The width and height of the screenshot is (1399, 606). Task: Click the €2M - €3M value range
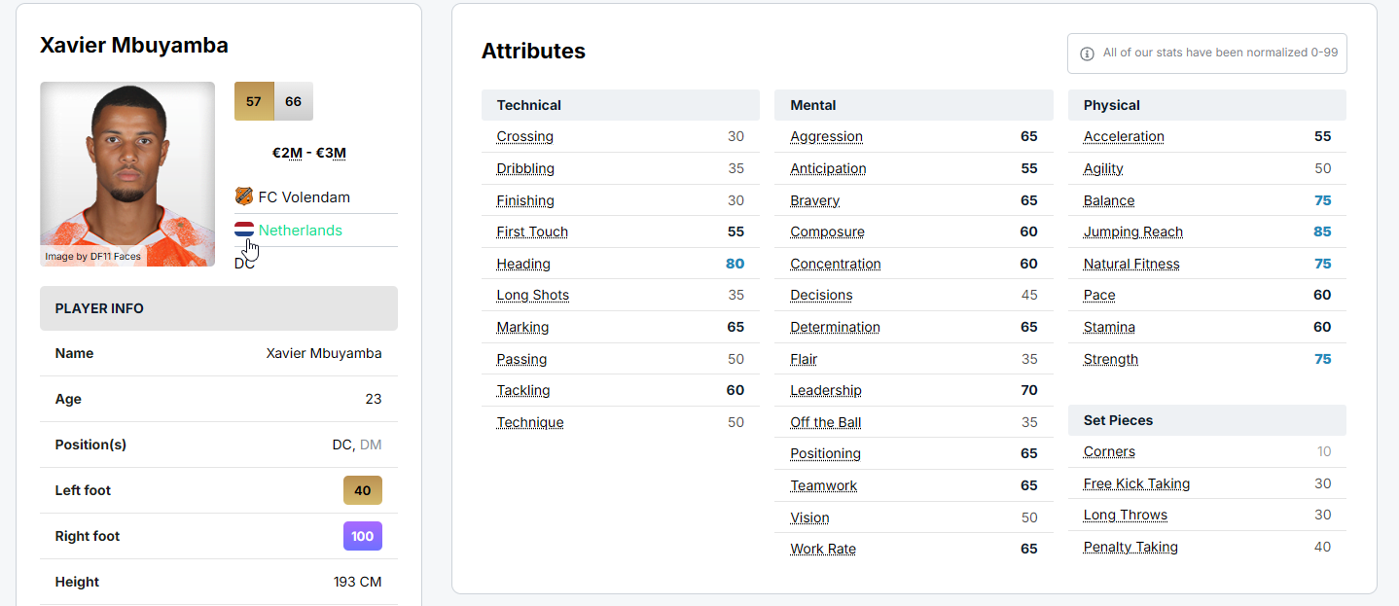click(309, 153)
